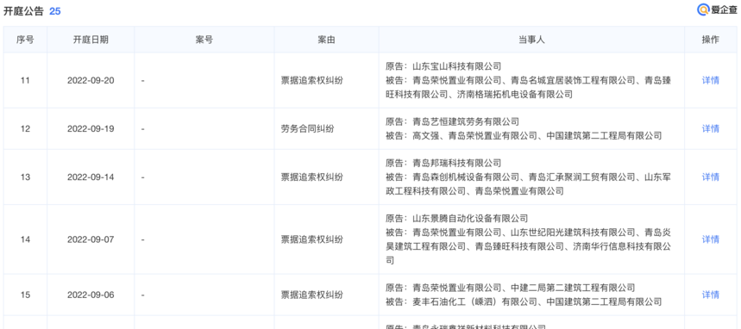The width and height of the screenshot is (741, 329).
Task: Click plaintiff 青岛艺恒建筑劳务有限公司
Action: pos(466,121)
